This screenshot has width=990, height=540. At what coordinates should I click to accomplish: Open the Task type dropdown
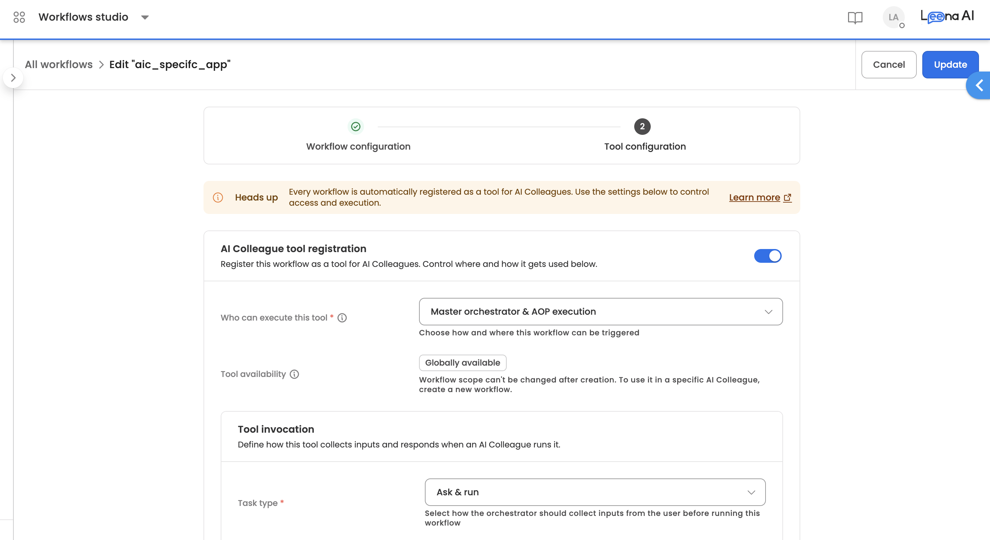click(595, 492)
